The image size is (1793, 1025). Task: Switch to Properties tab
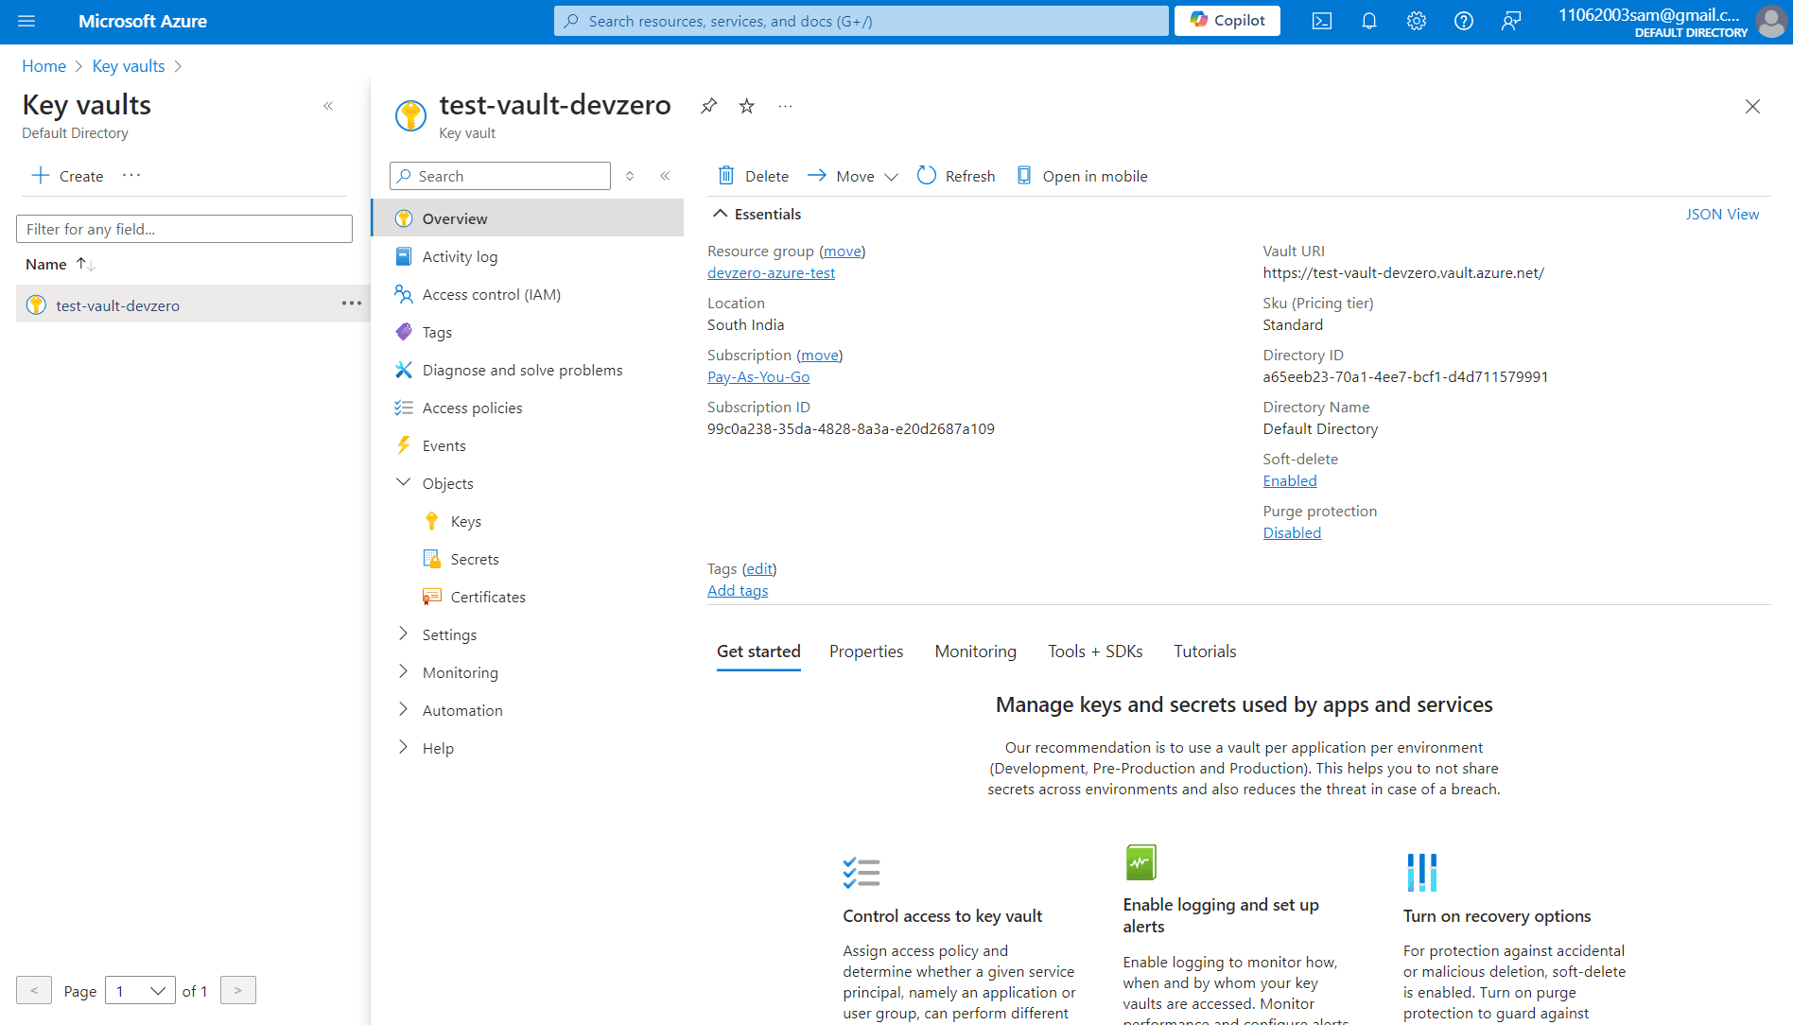coord(866,651)
